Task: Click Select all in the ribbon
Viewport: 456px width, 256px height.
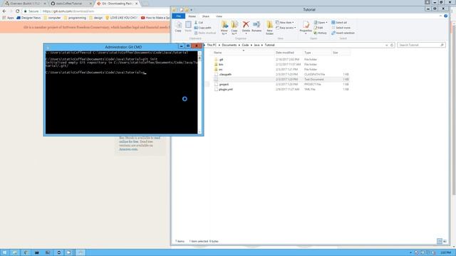Action: (x=339, y=22)
